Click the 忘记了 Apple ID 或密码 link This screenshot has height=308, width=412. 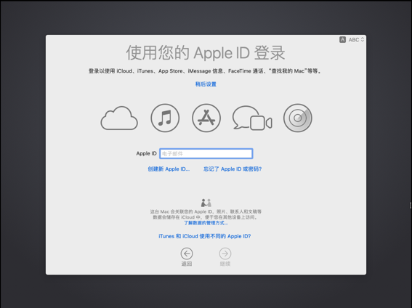point(233,169)
